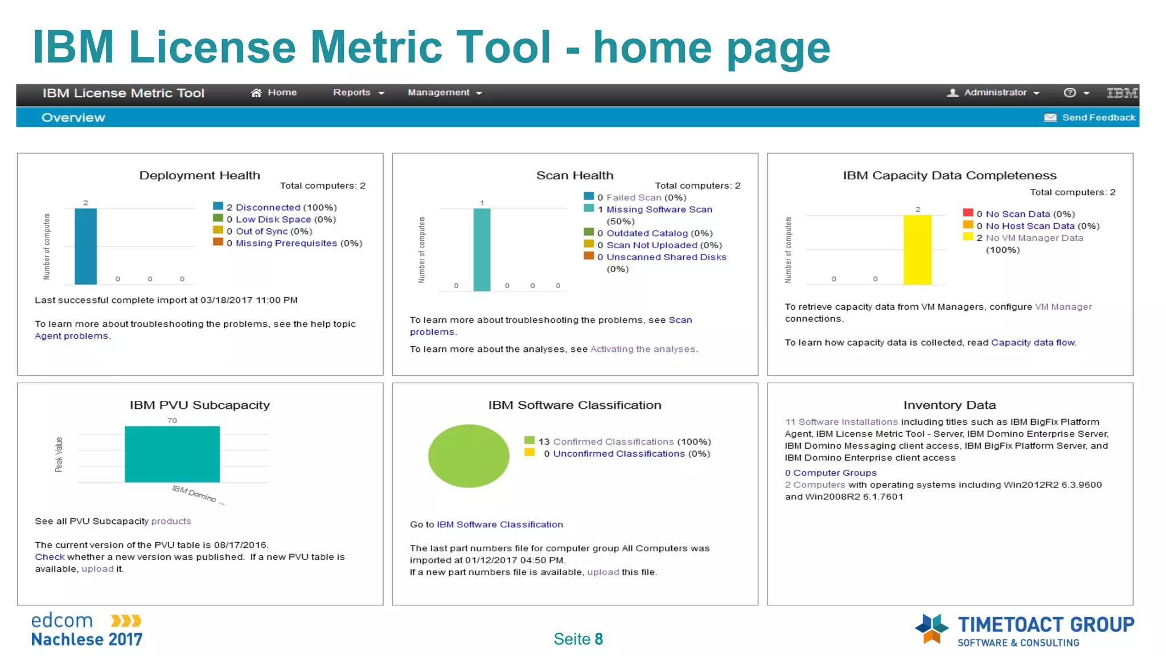Image resolution: width=1166 pixels, height=656 pixels.
Task: Click the green Confirmed Classifications swatch
Action: (x=529, y=440)
